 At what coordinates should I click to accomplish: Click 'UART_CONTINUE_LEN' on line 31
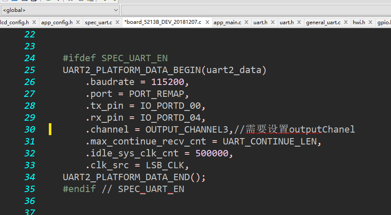click(x=270, y=141)
